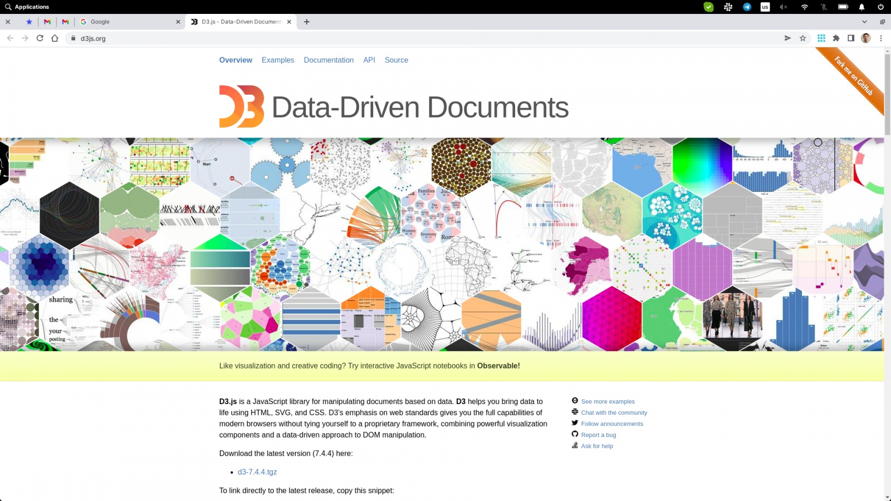Open the power session menu
The height and width of the screenshot is (501, 891).
[x=880, y=7]
